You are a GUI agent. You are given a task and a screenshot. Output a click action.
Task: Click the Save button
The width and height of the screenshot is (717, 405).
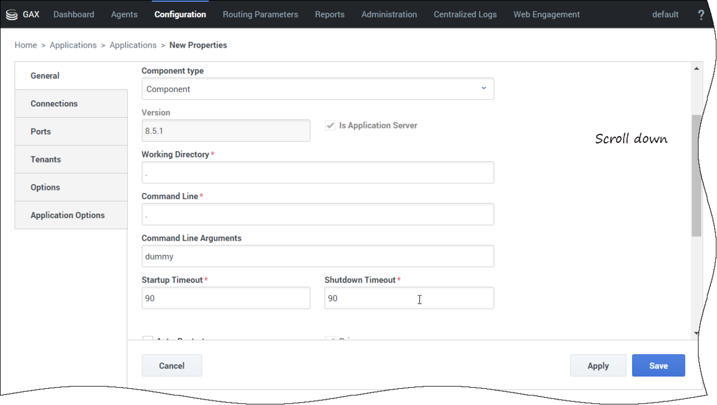click(x=658, y=365)
